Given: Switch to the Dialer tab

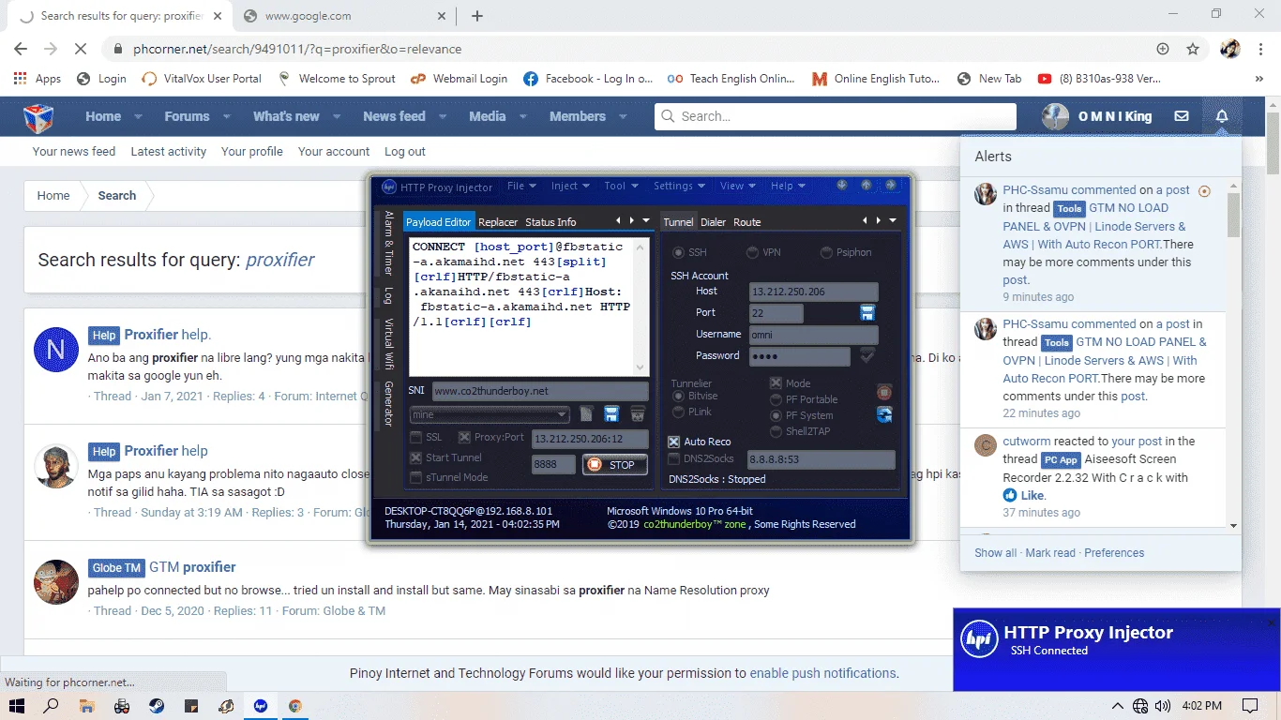Looking at the screenshot, I should pos(714,222).
